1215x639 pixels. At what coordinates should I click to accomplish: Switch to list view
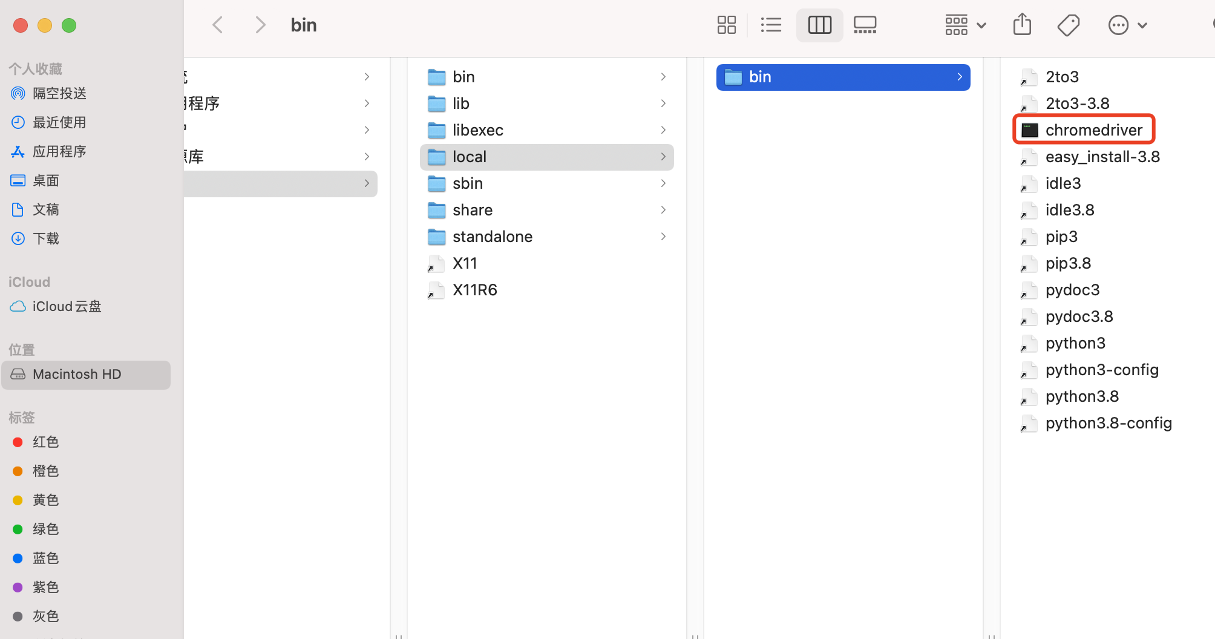[x=771, y=25]
